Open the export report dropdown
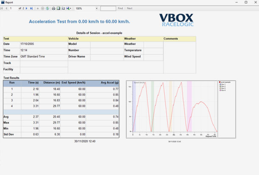Image resolution: width=259 pixels, height=175 pixels. tap(68, 8)
